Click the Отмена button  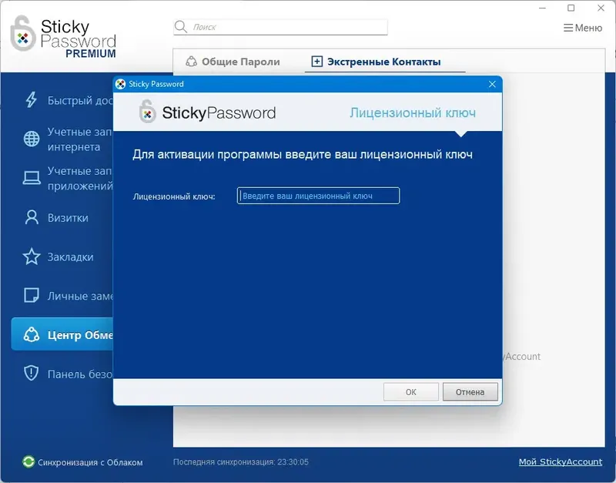470,391
